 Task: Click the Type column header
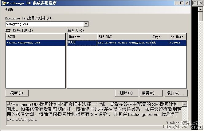click(160, 37)
